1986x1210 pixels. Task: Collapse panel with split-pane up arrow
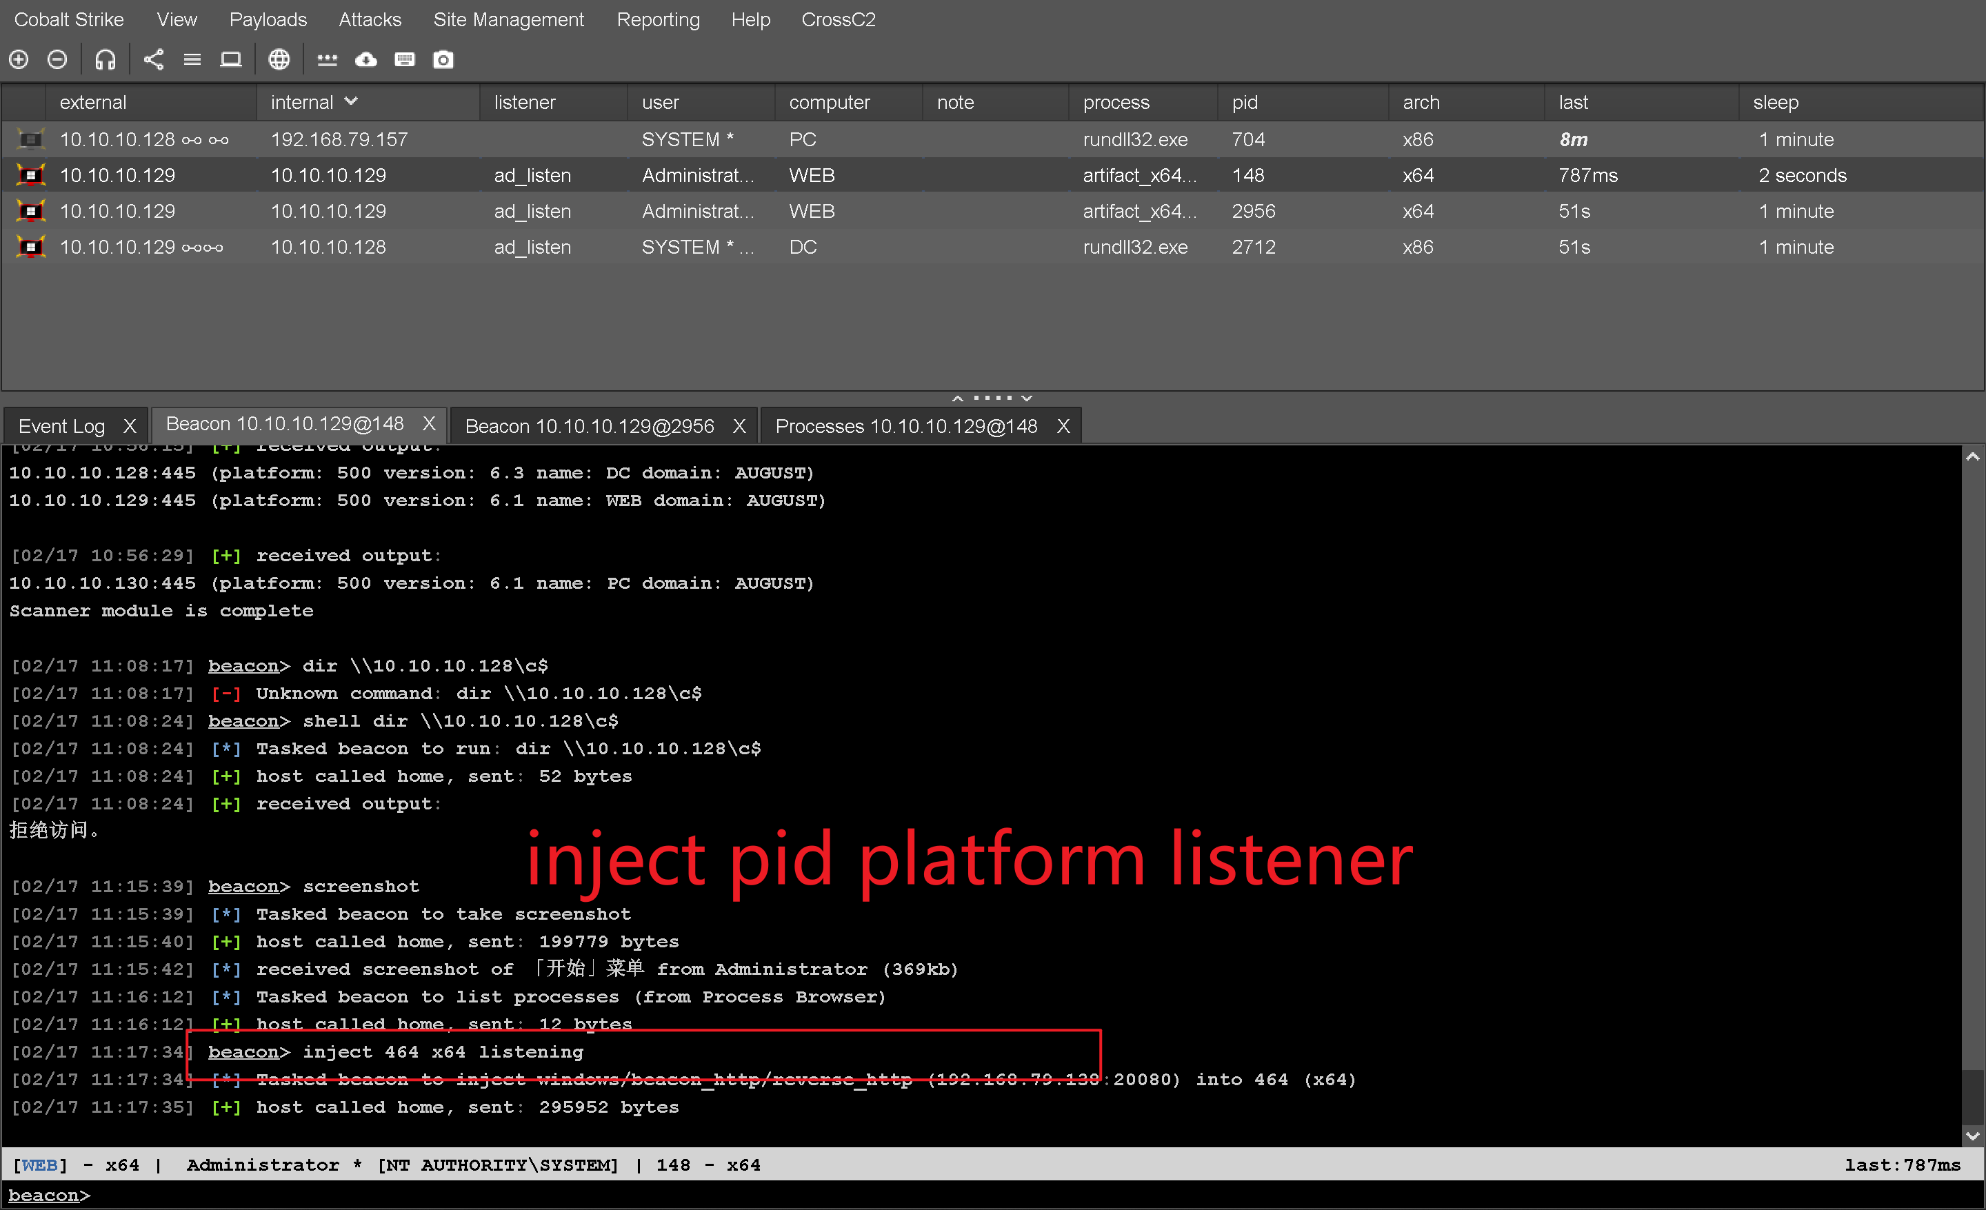(x=958, y=398)
